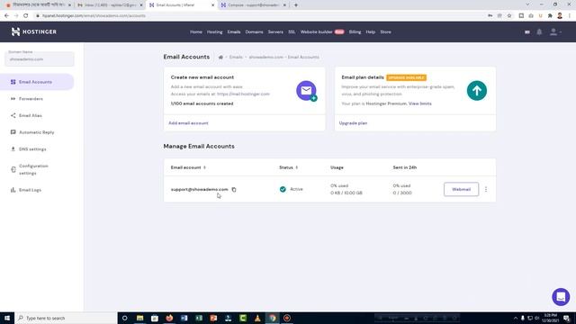
Task: Open the live chat bubble
Action: point(561,297)
